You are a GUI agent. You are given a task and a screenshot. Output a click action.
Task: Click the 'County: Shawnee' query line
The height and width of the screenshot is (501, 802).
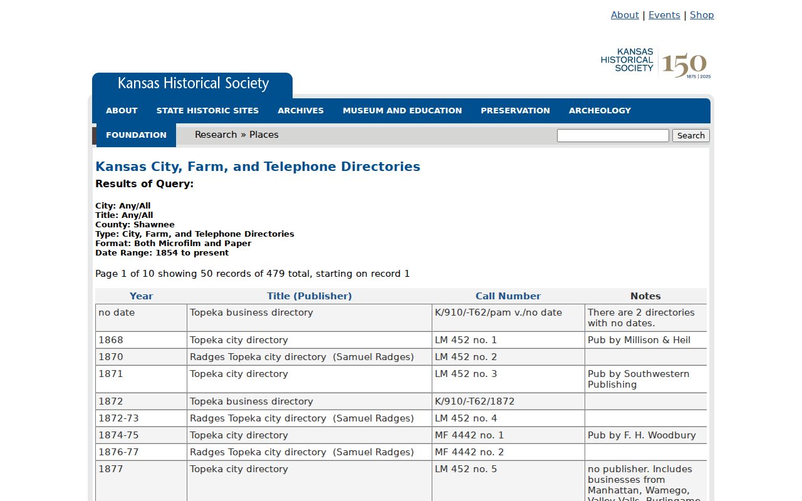135,224
